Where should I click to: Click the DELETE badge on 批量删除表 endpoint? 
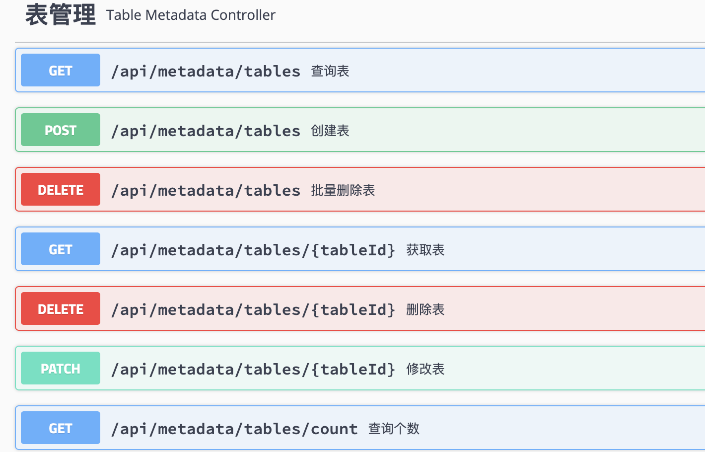(x=60, y=189)
